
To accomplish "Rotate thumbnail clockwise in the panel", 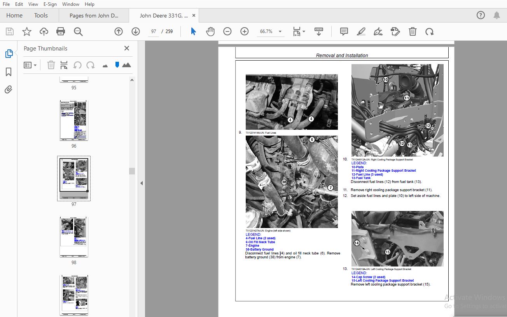I will [91, 65].
